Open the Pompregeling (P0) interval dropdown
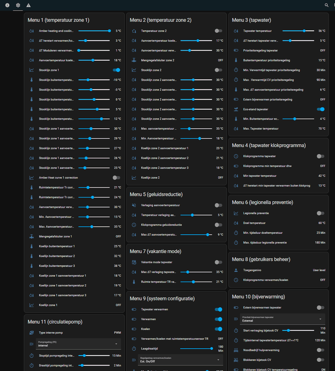Screen dimensions: 335x371 tap(78, 344)
